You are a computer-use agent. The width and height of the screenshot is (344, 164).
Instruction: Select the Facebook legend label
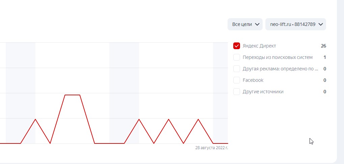[x=253, y=80]
